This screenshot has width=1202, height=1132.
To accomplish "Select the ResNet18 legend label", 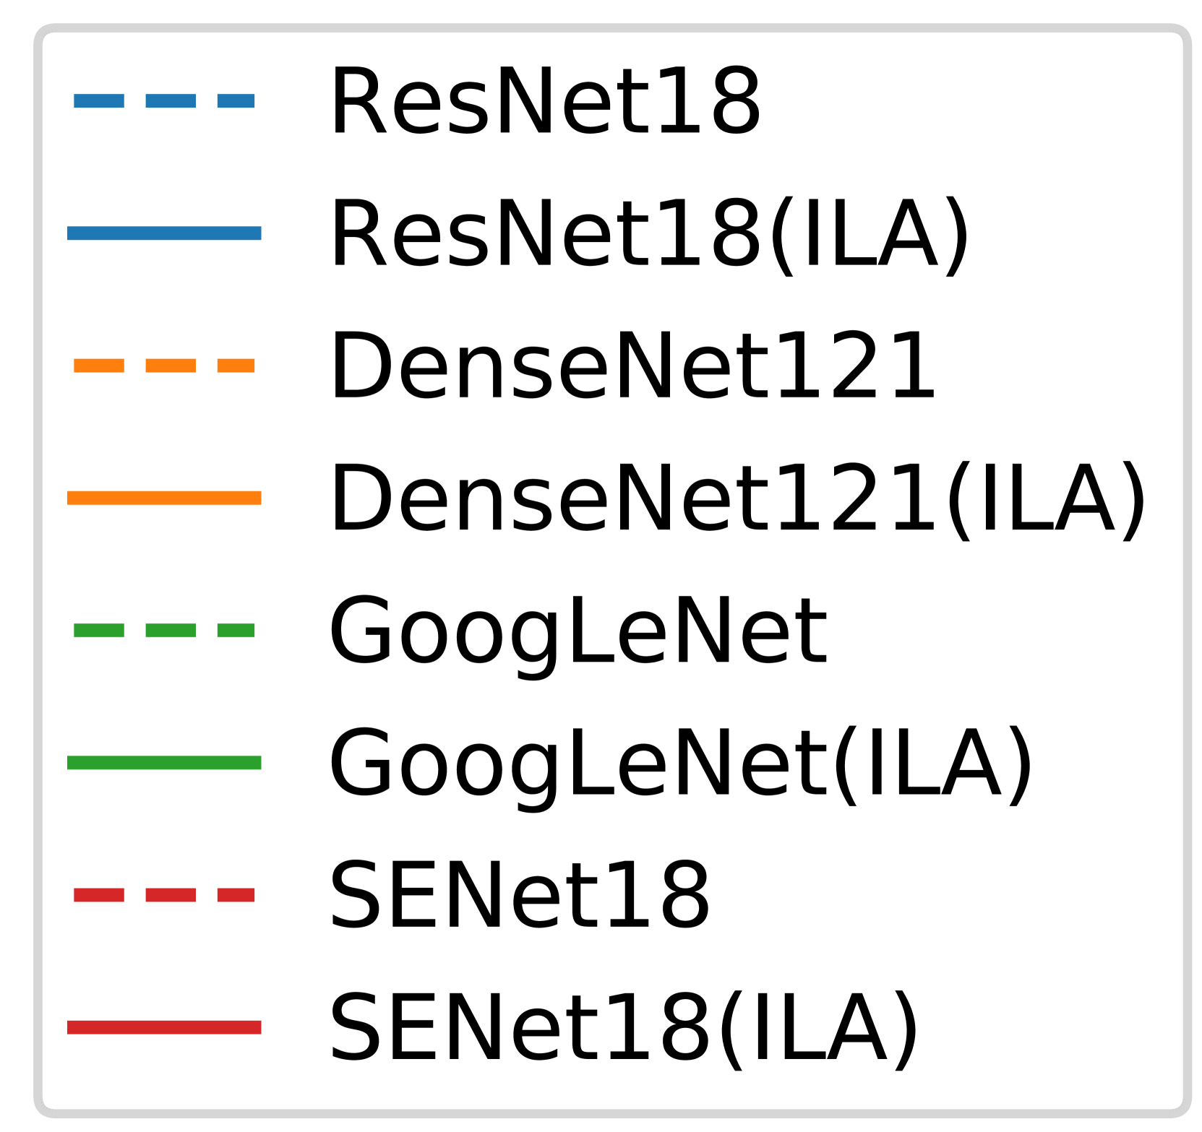I will tap(544, 101).
